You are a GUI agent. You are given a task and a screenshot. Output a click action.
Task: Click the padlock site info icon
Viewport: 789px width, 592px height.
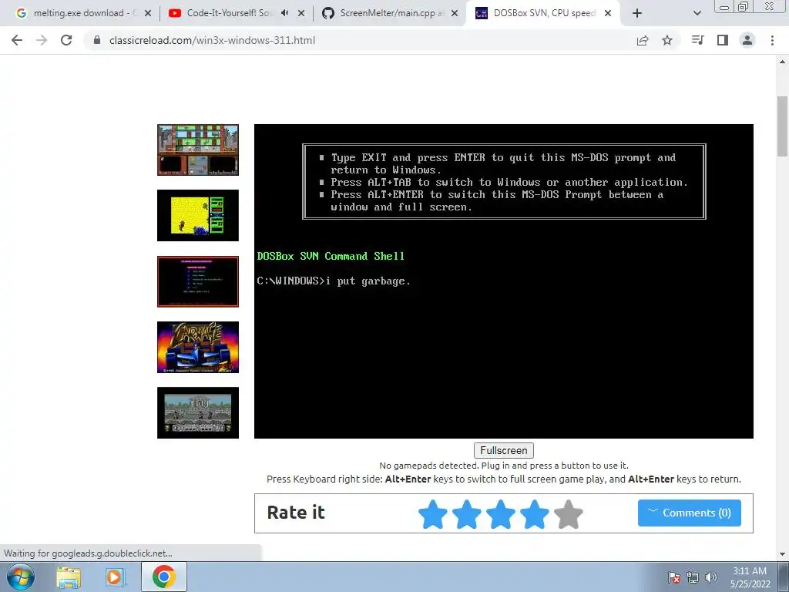pos(97,40)
